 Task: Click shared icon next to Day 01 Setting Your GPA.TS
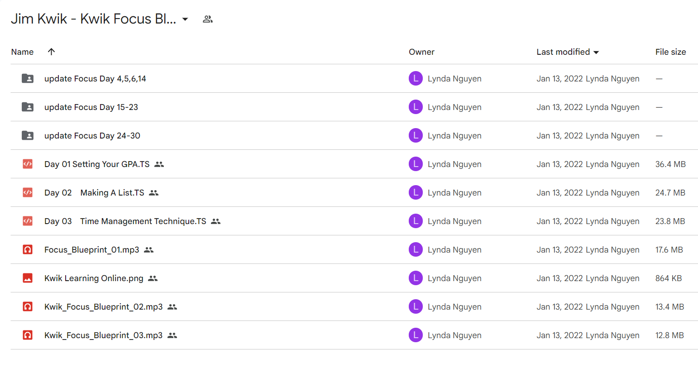point(159,164)
